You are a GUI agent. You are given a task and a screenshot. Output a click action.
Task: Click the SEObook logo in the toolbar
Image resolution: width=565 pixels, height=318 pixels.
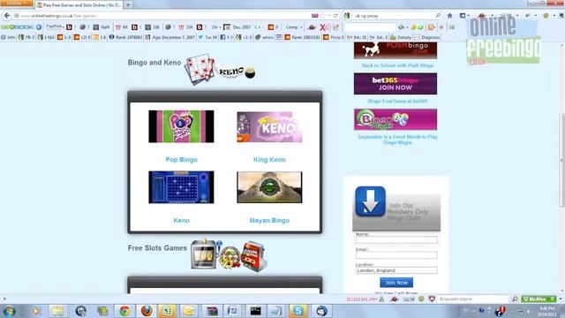18,27
